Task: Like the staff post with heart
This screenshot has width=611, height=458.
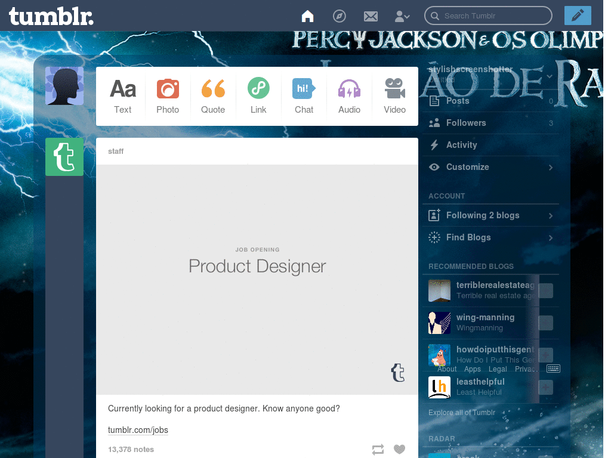Action: 399,449
